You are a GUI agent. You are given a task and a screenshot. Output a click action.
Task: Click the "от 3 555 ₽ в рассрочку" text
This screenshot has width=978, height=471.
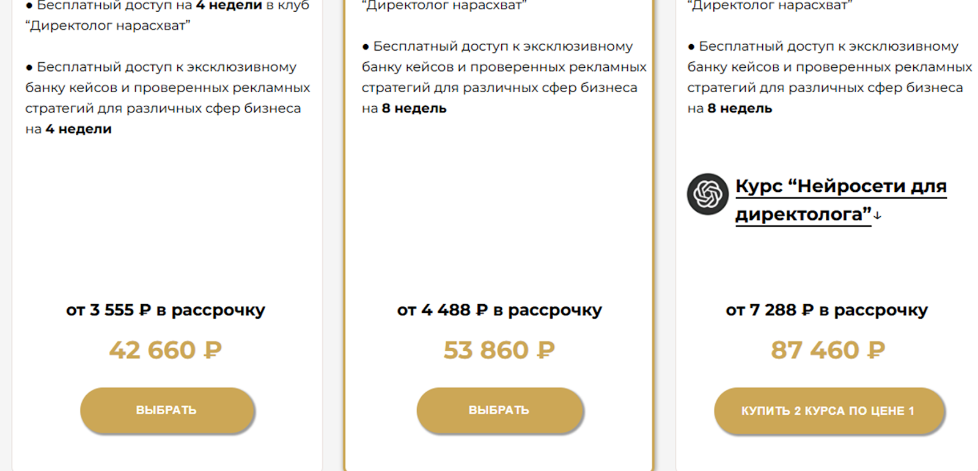pos(166,310)
